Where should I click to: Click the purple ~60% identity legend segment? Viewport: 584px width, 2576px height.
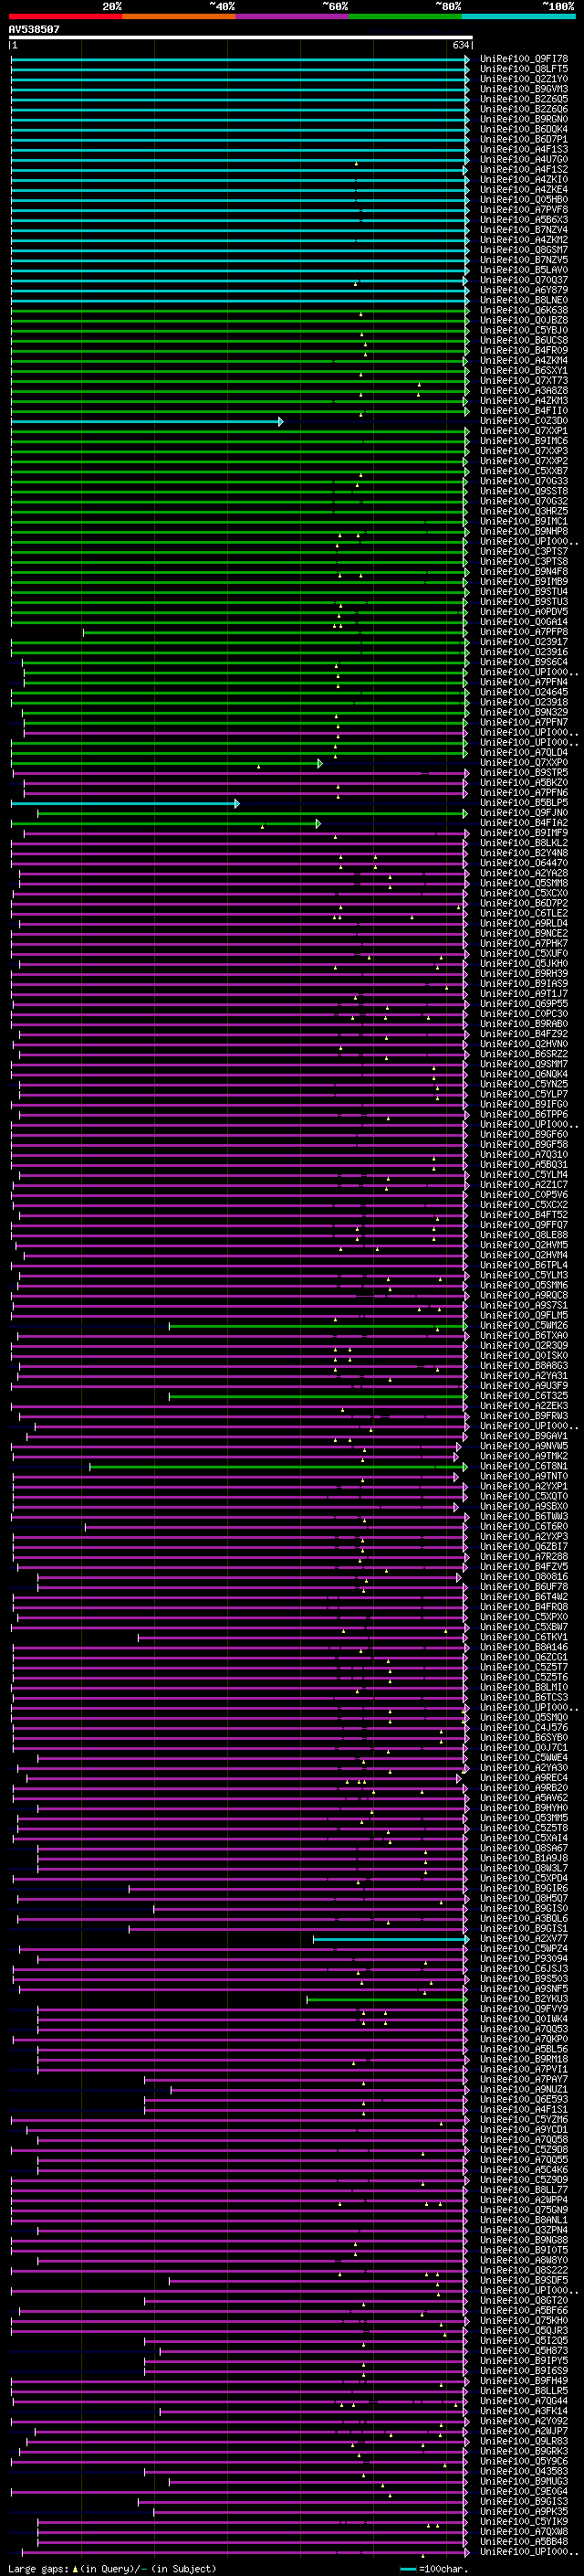tap(293, 16)
